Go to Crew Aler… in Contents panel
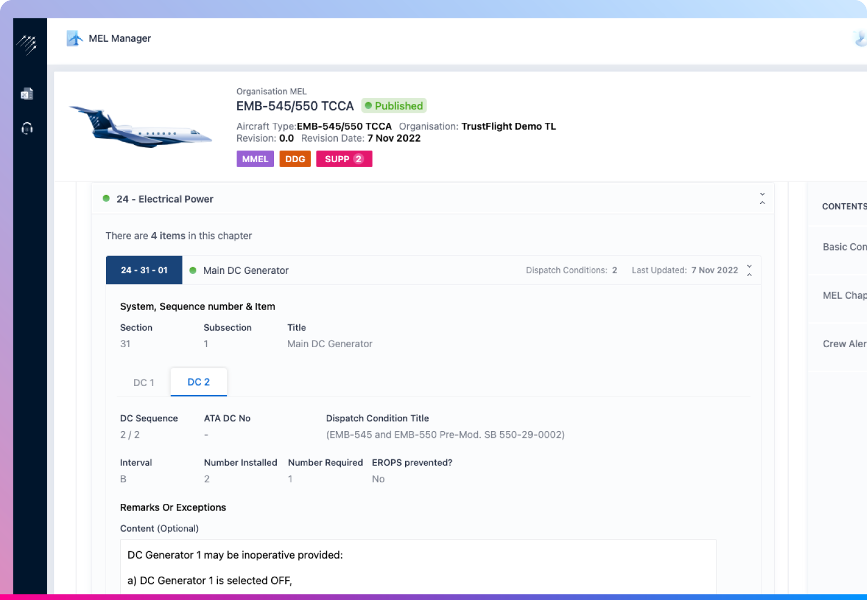Image resolution: width=867 pixels, height=600 pixels. point(844,344)
